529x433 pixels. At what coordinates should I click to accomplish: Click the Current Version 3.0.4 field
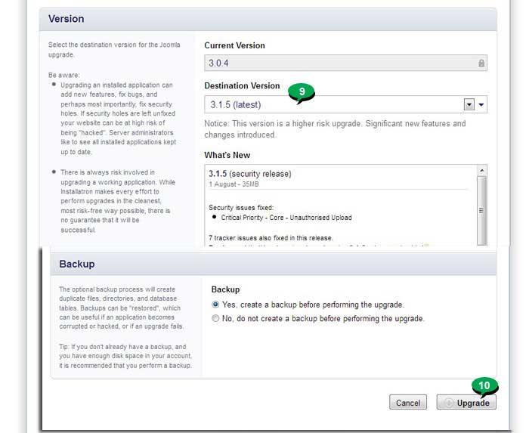point(345,63)
